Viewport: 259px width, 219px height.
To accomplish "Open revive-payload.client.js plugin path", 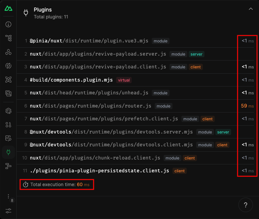I will [98, 67].
